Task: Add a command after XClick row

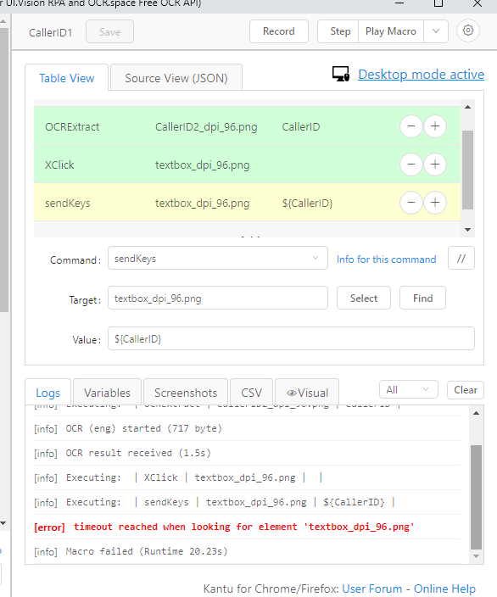Action: (435, 165)
